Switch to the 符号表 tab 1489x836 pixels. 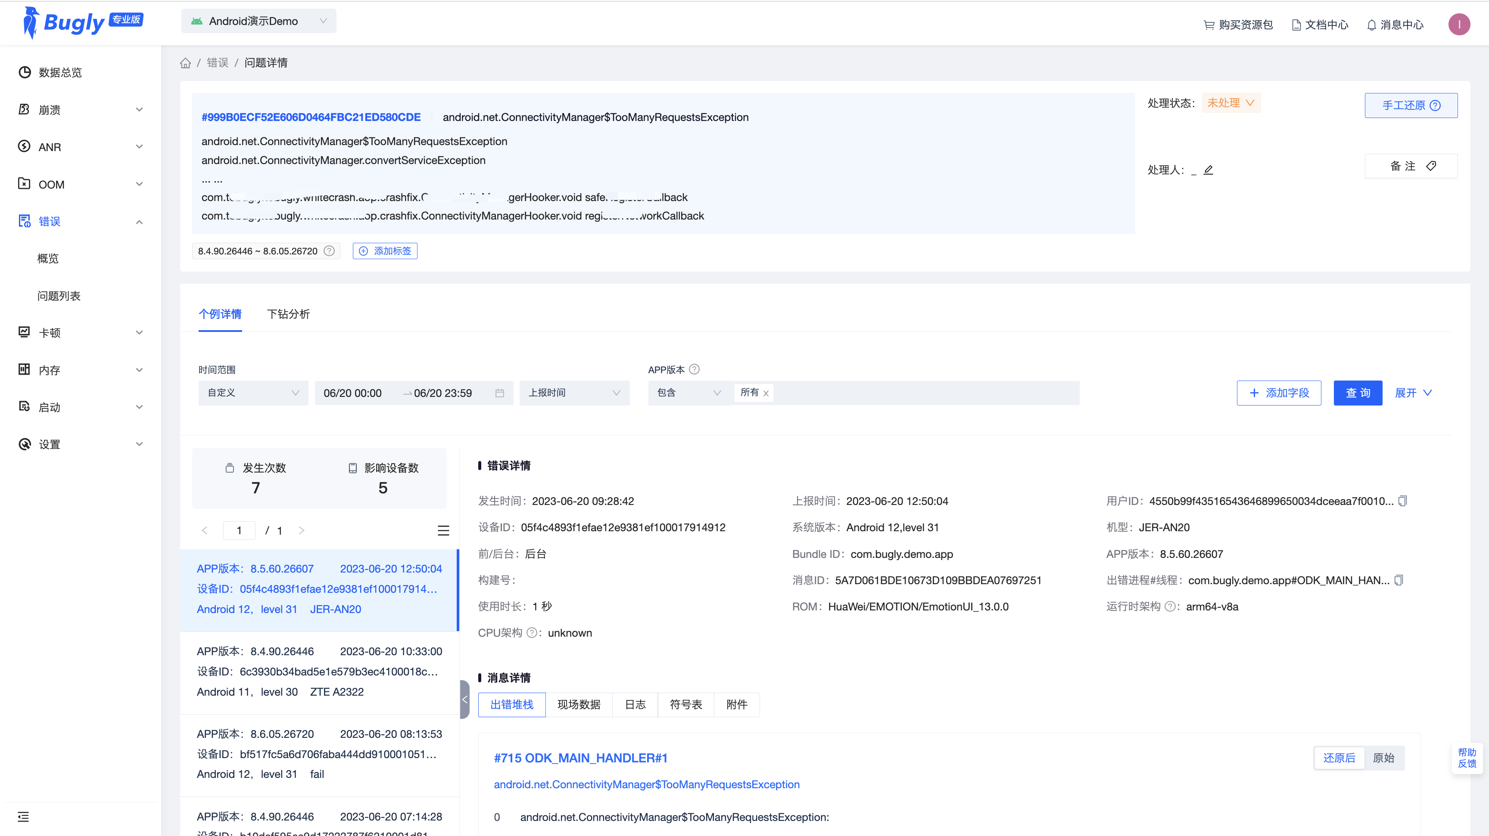(x=686, y=705)
